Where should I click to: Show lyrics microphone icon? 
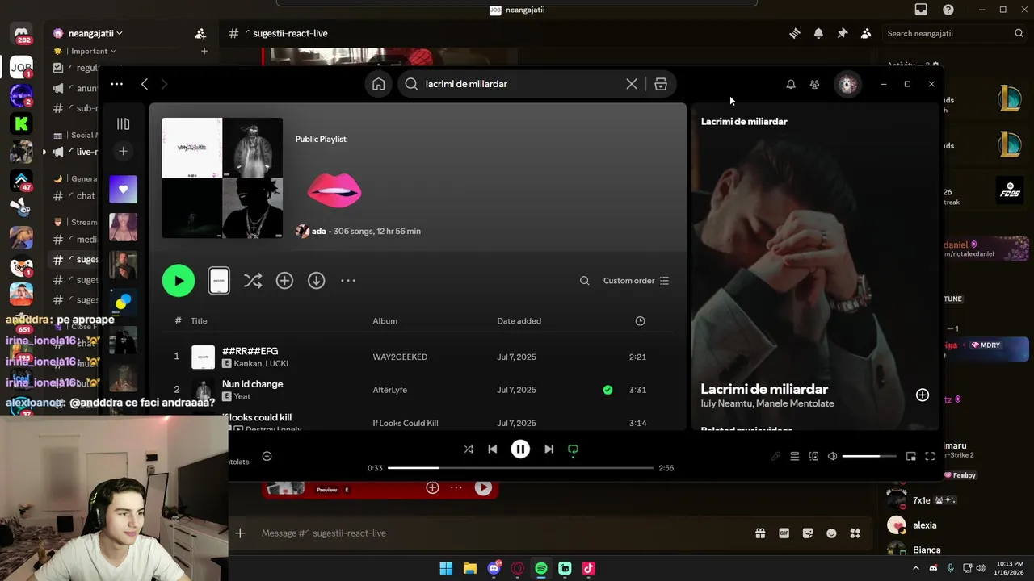tap(775, 456)
